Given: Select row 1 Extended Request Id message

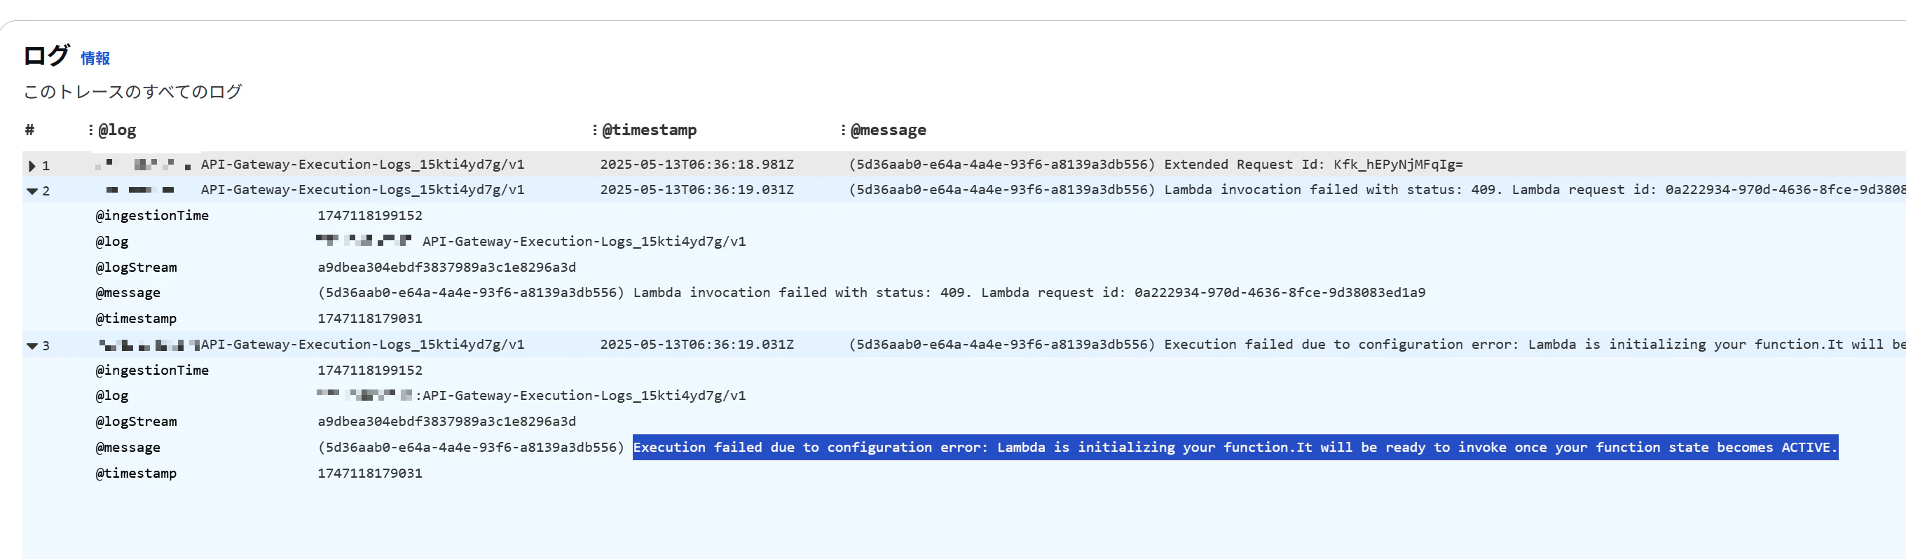Looking at the screenshot, I should coord(1156,165).
